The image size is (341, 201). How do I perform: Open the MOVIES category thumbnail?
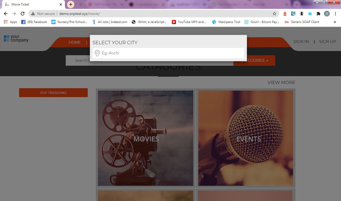click(x=146, y=138)
